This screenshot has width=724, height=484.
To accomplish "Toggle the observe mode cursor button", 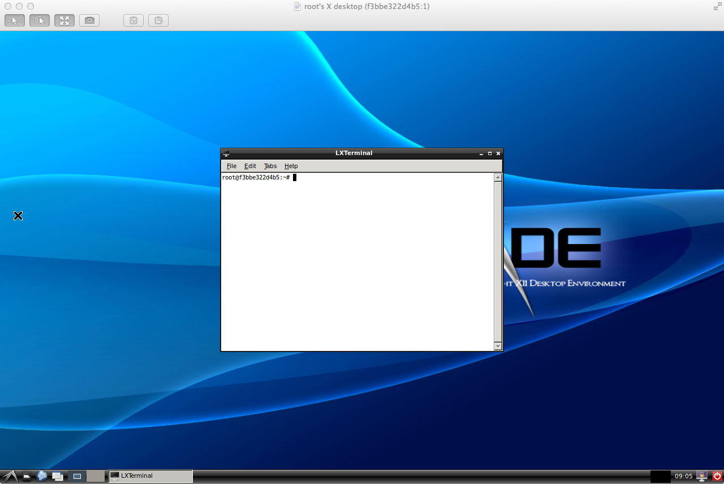I will click(40, 20).
